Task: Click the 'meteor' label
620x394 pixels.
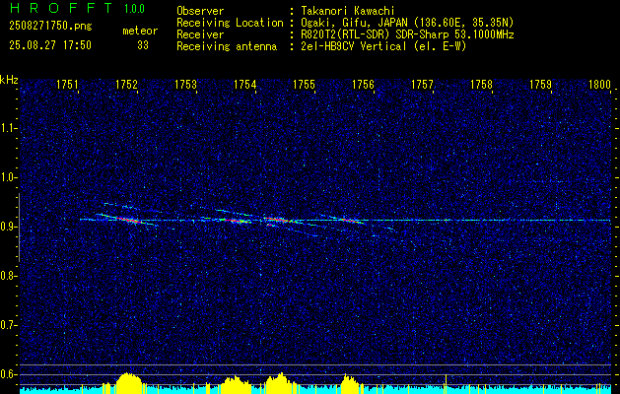Action: (140, 31)
